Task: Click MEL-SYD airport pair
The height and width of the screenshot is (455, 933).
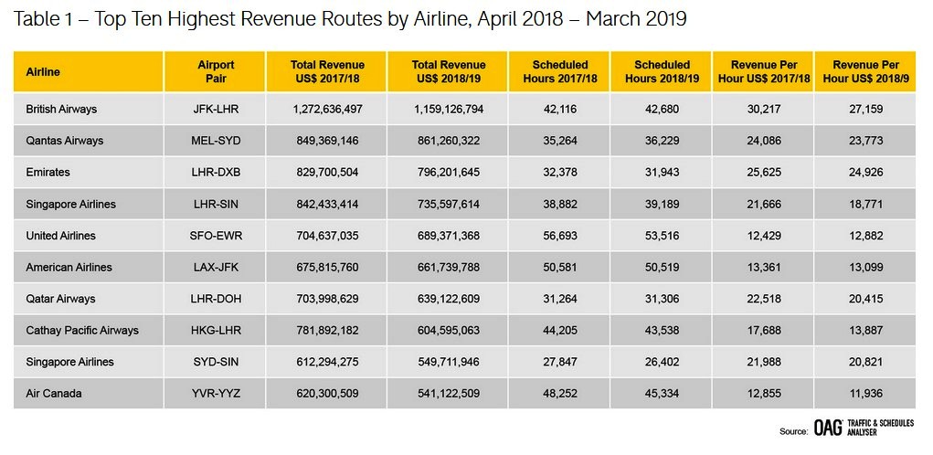Action: pyautogui.click(x=215, y=141)
